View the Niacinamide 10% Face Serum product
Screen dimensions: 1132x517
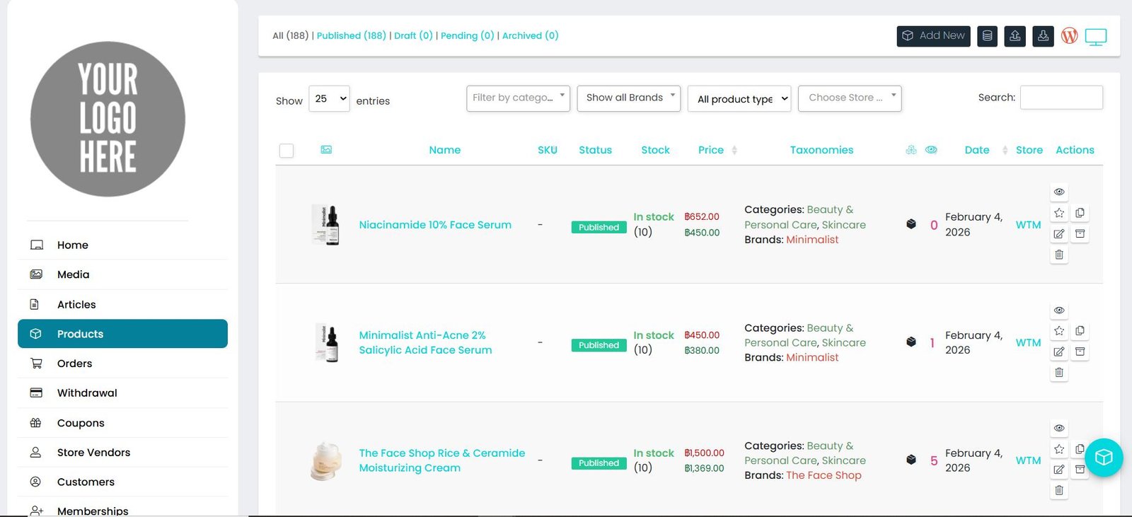pos(1058,192)
